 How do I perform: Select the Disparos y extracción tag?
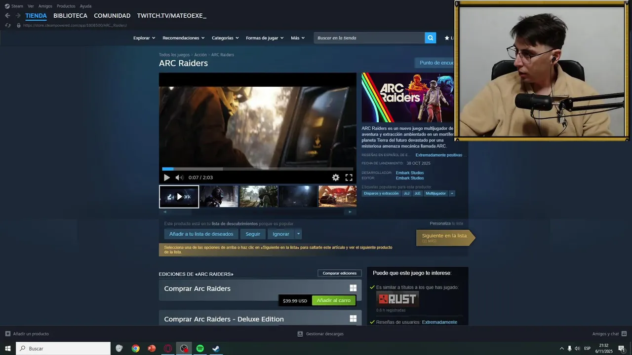click(x=381, y=193)
